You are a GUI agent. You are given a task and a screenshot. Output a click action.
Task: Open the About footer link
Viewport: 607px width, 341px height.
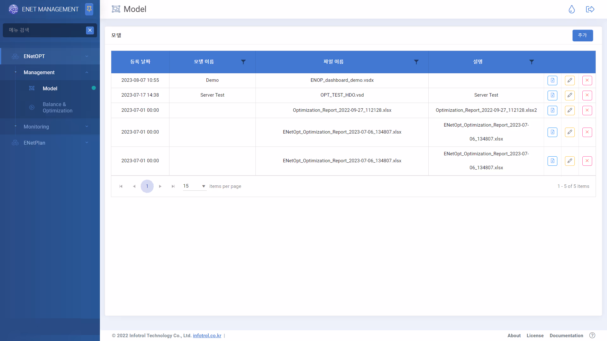point(514,336)
